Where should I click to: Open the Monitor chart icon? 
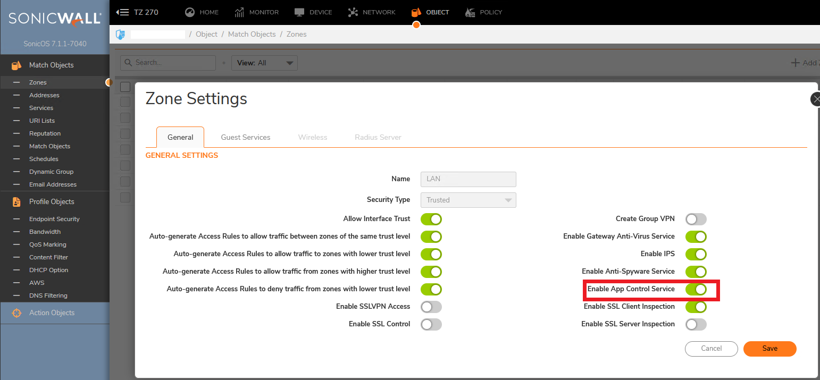239,12
